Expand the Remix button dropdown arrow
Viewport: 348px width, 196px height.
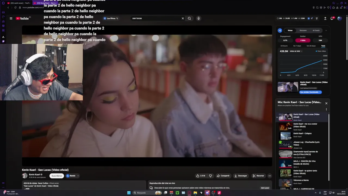click(78, 176)
